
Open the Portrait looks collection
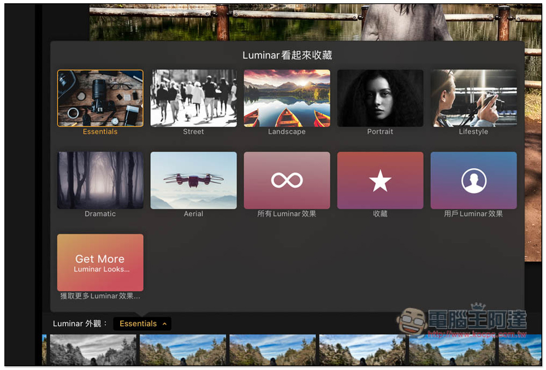380,98
